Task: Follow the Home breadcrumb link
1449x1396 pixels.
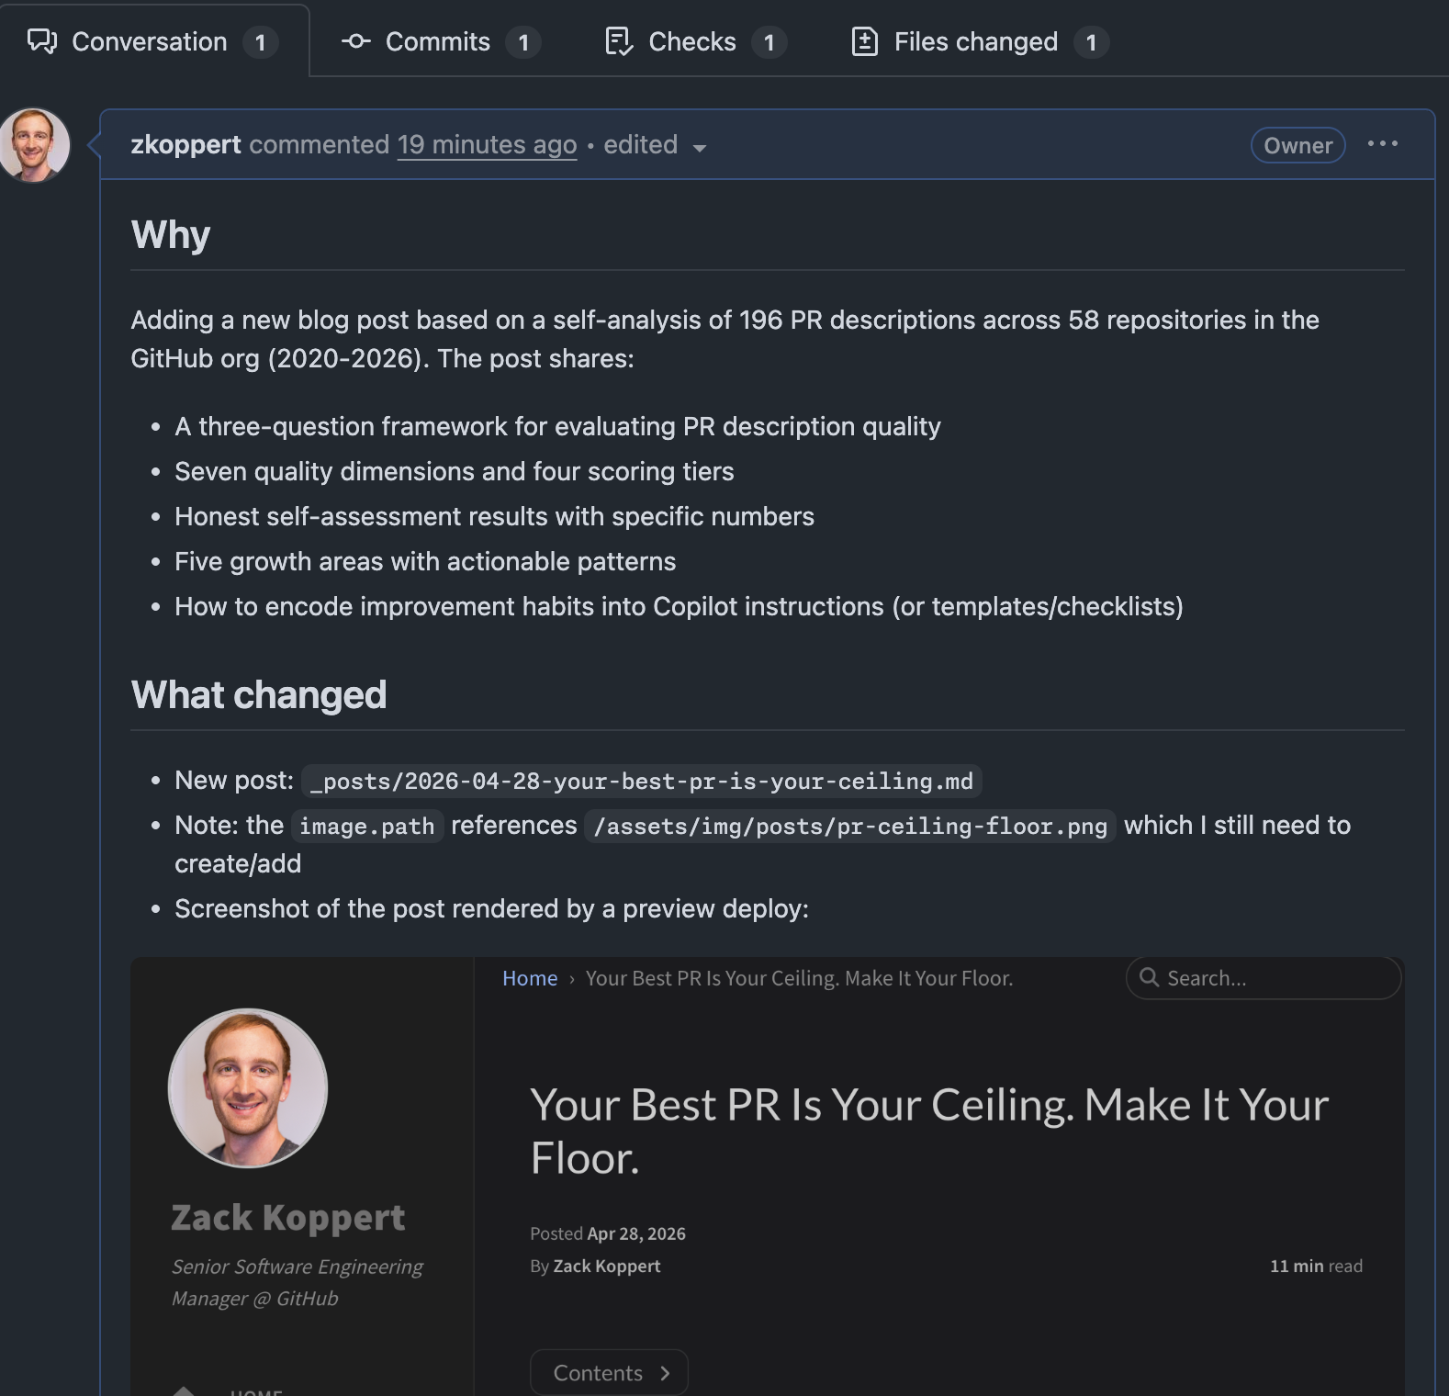Action: click(530, 978)
